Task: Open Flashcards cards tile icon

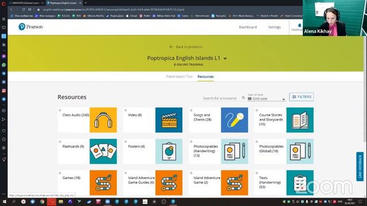Action: click(x=103, y=151)
